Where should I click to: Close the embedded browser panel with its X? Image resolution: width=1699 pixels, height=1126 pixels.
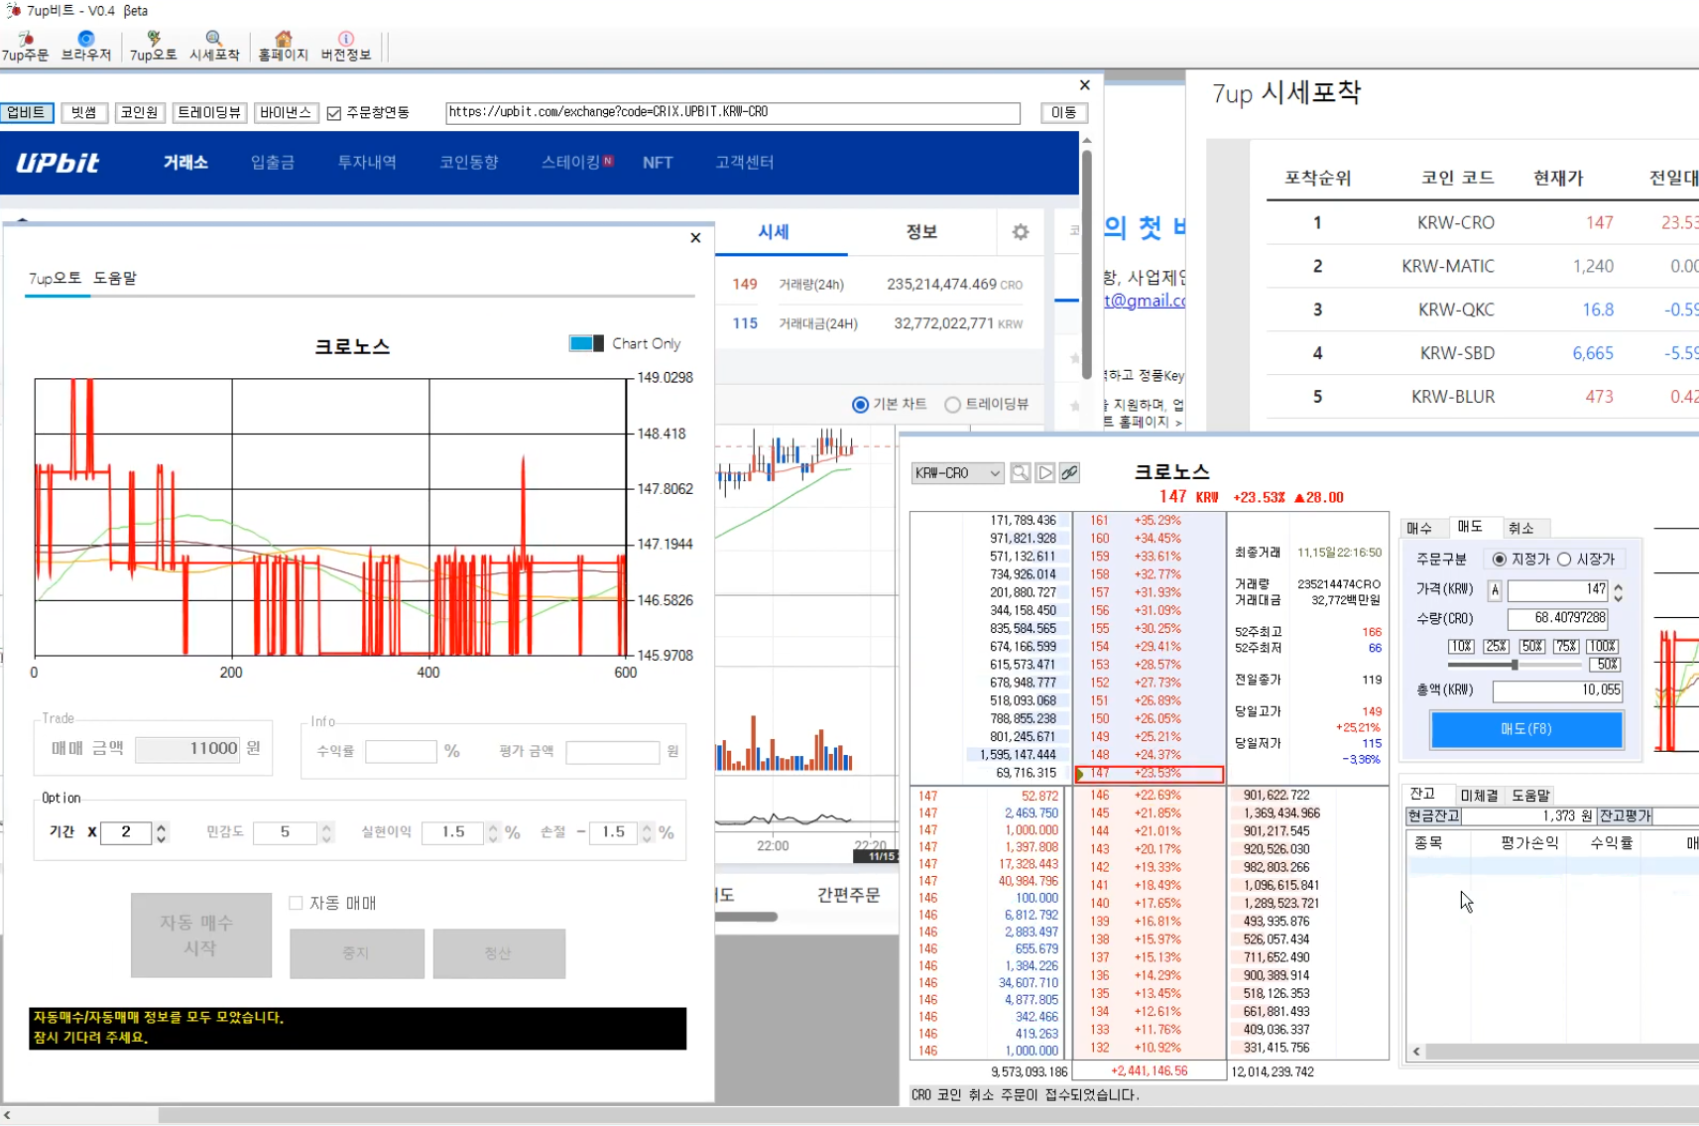[x=1085, y=85]
